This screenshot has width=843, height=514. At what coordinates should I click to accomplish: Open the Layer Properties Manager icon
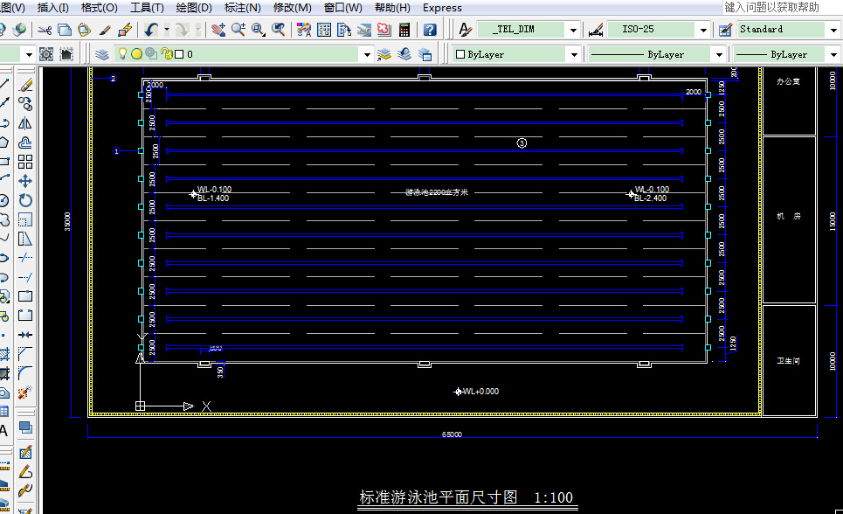click(x=102, y=54)
